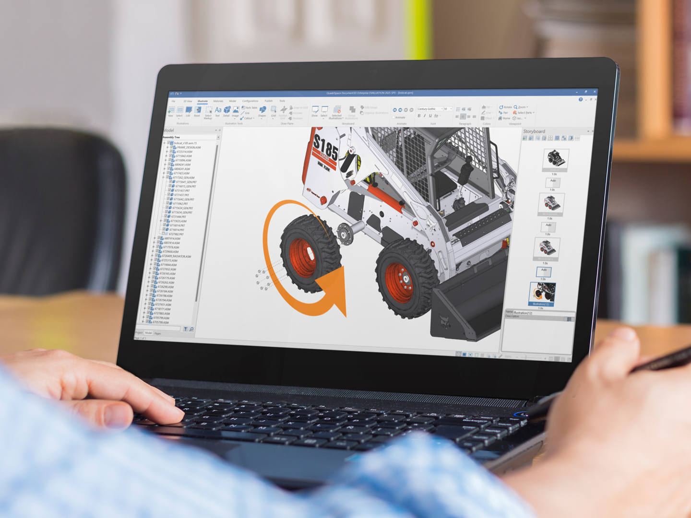Open the Century Gothic font dropdown
The height and width of the screenshot is (518, 691).
pos(441,109)
